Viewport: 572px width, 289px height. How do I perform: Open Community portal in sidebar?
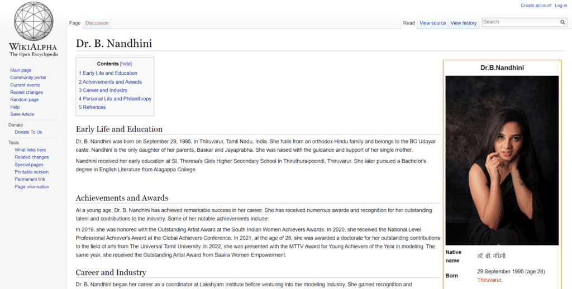(28, 78)
